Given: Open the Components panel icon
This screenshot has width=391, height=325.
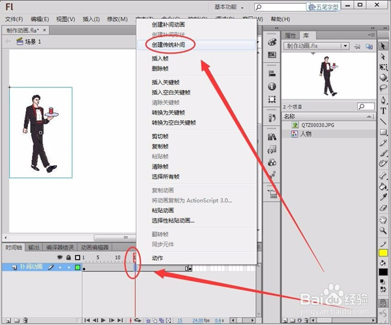Looking at the screenshot, I should (x=272, y=162).
